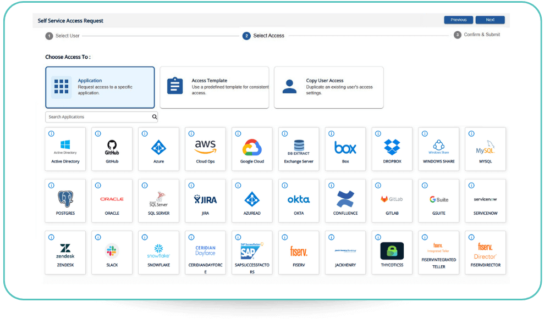The height and width of the screenshot is (330, 550).
Task: Select the Dropbox application
Action: pyautogui.click(x=392, y=149)
